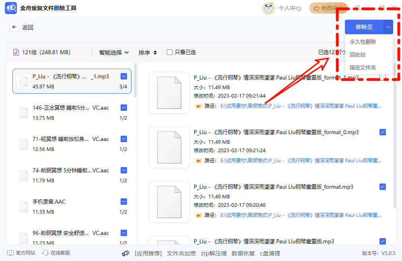Select the P_Liu _1.mp3 45.97 MB group
Screen dimensions: 402x261
tap(72, 81)
